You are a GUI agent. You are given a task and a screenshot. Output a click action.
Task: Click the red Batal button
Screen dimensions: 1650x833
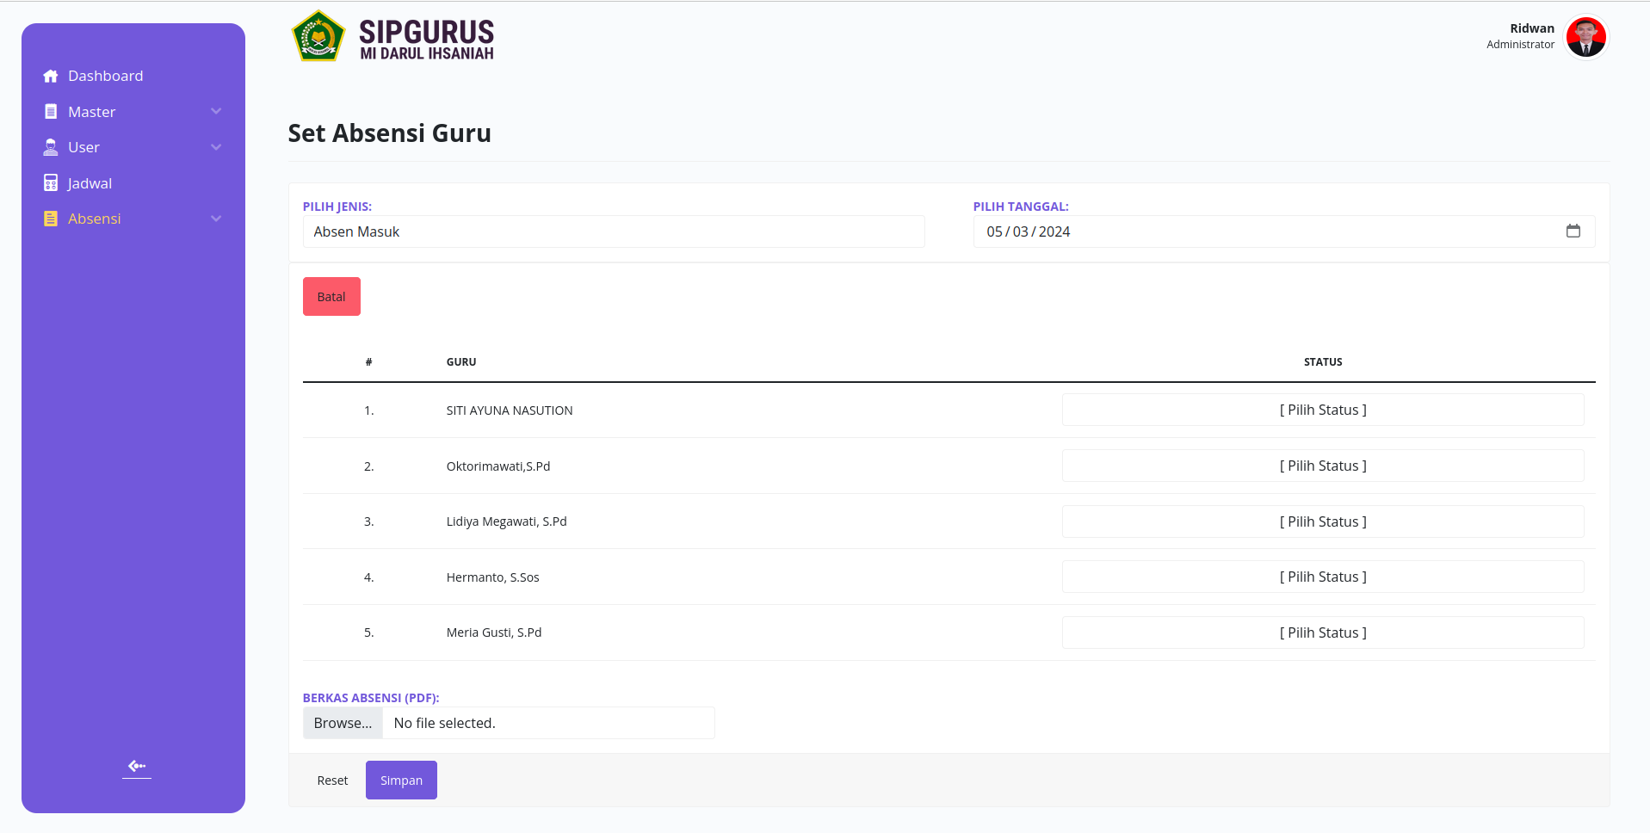coord(331,296)
